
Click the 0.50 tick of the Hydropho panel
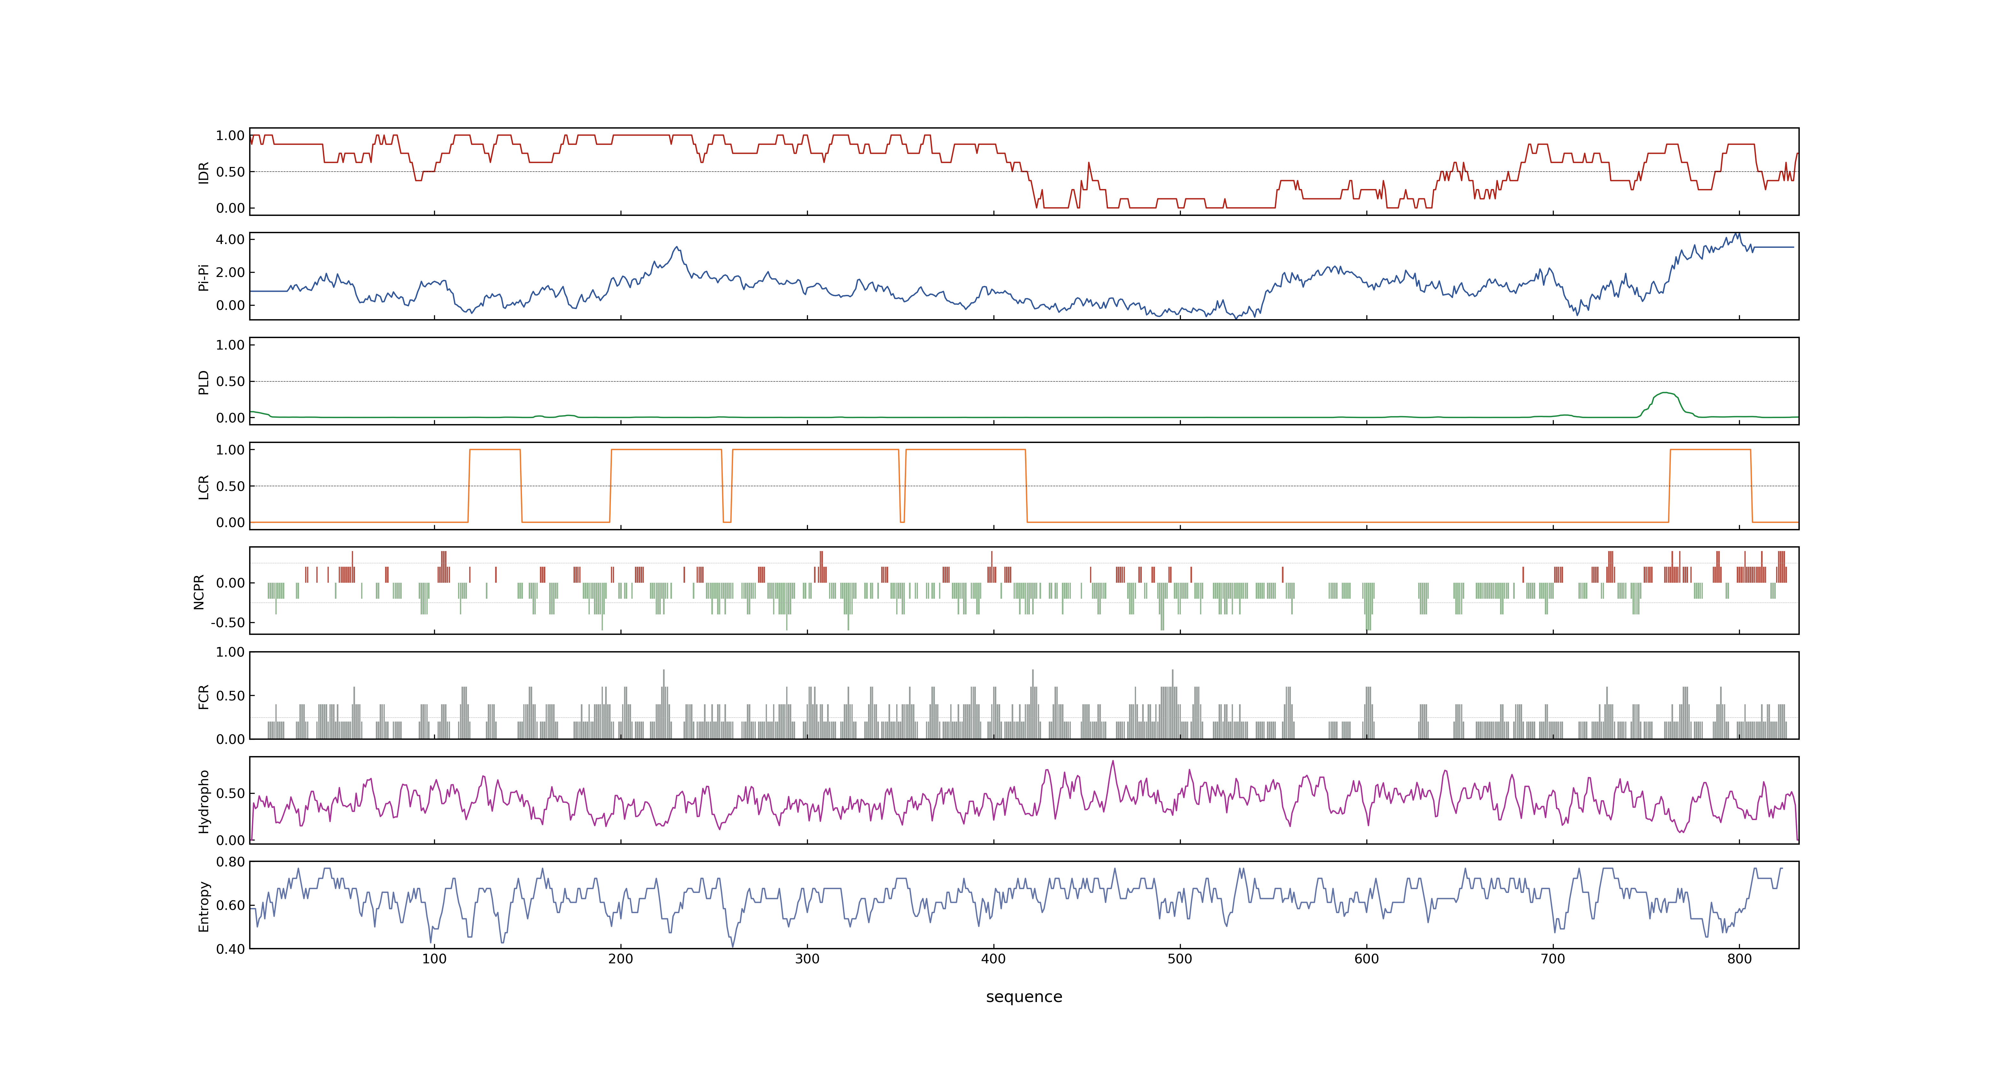231,794
